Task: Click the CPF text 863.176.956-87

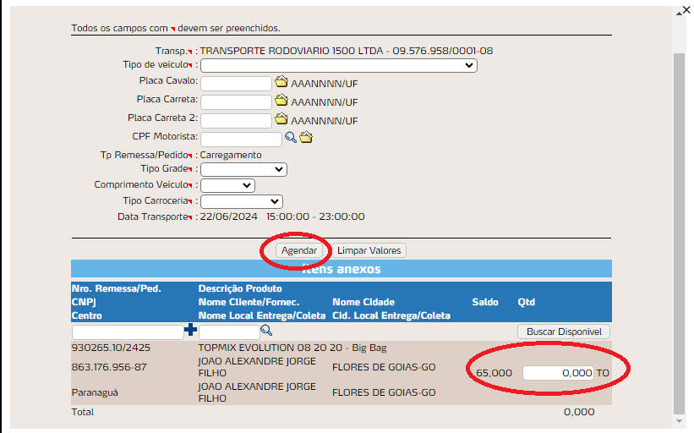Action: coord(109,367)
